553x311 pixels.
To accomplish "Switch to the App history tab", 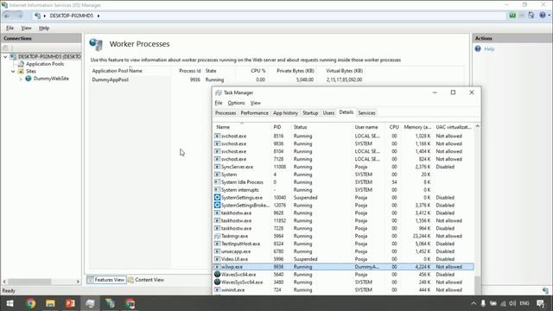I will 285,113.
